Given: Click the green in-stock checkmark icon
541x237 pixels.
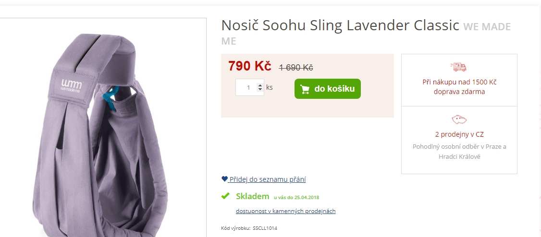Looking at the screenshot, I should (225, 196).
